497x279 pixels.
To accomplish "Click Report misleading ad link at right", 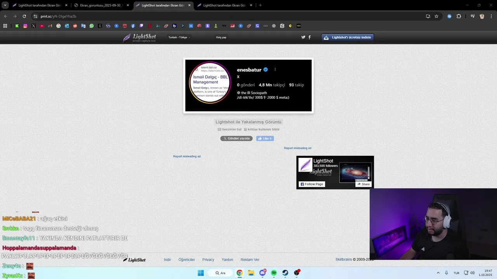I will point(297,148).
